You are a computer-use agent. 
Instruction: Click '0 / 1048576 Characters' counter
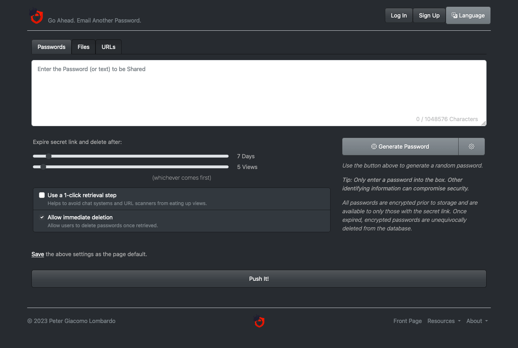[x=447, y=119]
